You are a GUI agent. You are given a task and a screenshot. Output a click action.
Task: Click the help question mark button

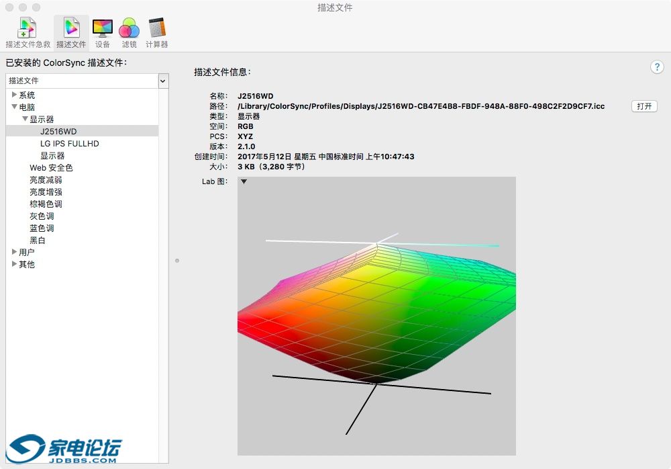pos(657,67)
